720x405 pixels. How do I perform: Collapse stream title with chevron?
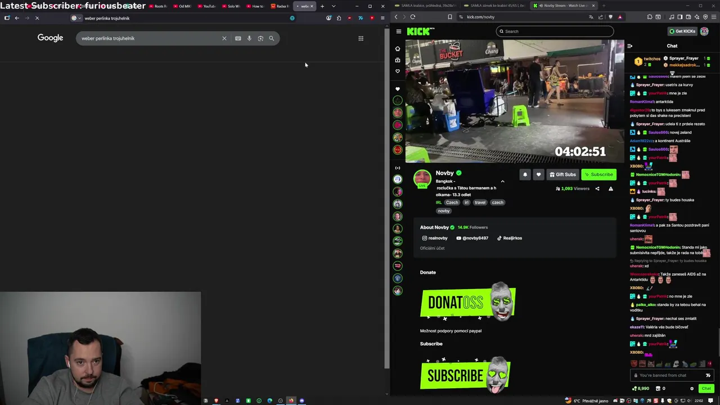click(502, 182)
